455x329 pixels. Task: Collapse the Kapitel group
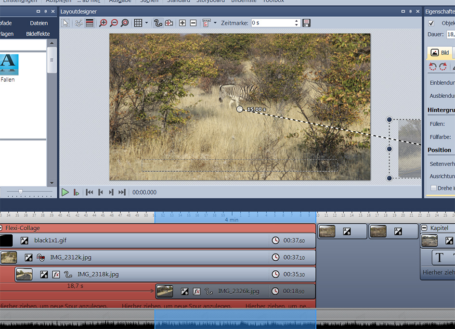pyautogui.click(x=424, y=228)
